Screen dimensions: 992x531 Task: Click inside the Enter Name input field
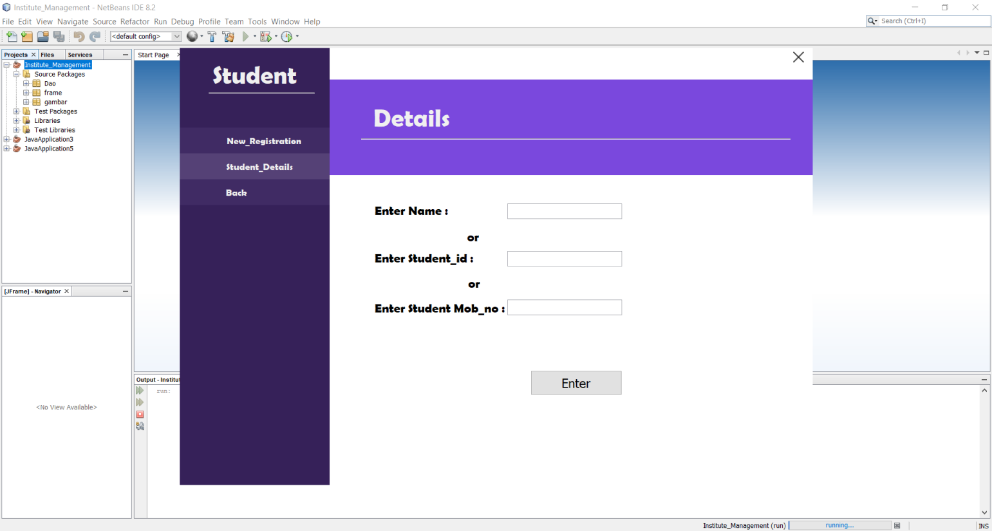coord(564,210)
